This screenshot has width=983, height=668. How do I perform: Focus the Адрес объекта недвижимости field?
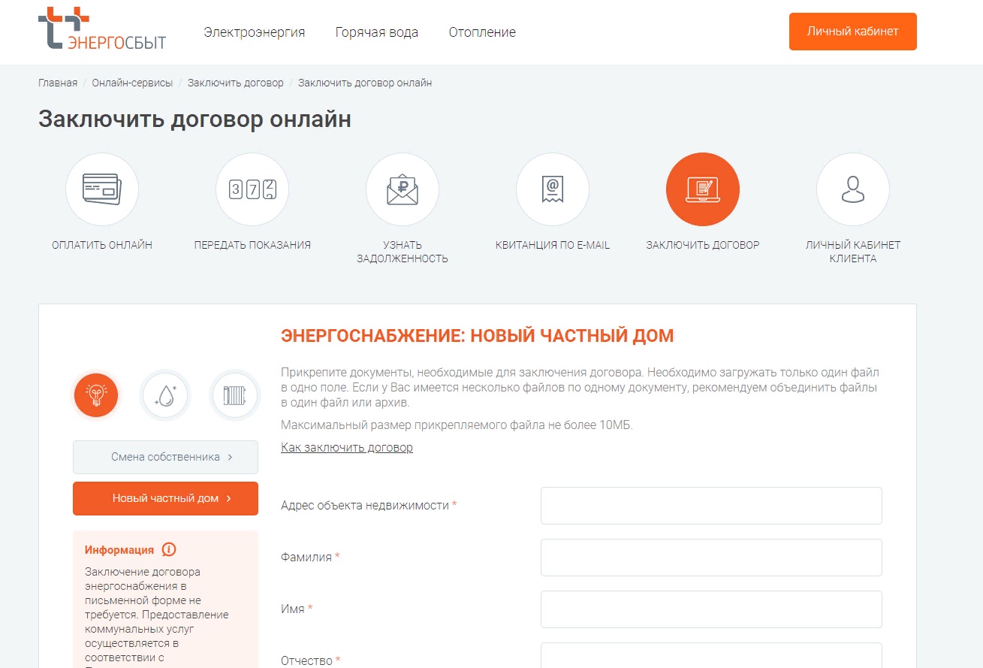point(710,506)
